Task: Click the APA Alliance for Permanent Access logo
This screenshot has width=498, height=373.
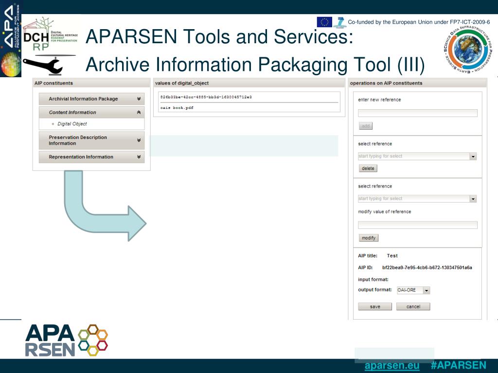Action: (11, 39)
